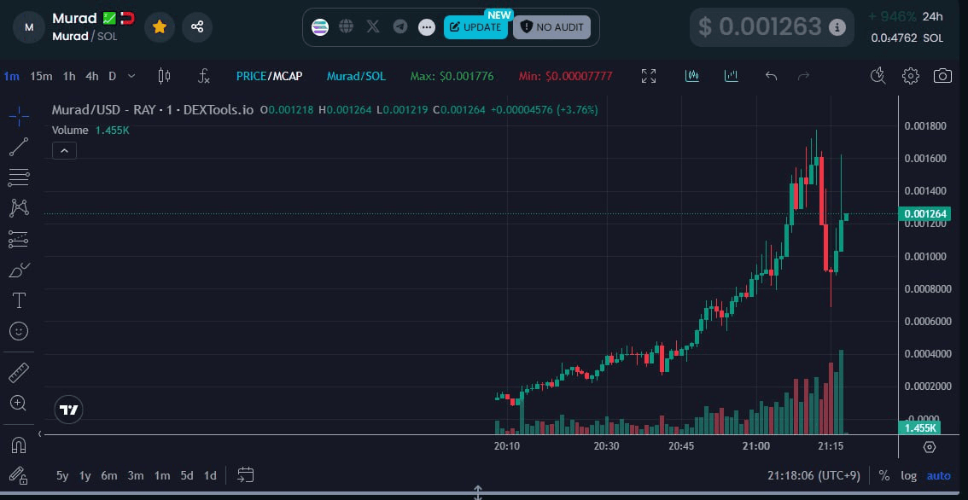Collapse the drawing toolbar arrow

(40, 434)
